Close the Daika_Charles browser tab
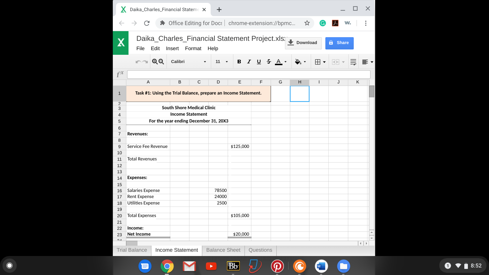This screenshot has height=275, width=489. (204, 10)
